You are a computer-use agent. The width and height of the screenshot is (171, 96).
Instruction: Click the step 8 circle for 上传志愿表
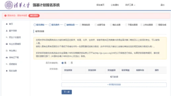(141, 25)
